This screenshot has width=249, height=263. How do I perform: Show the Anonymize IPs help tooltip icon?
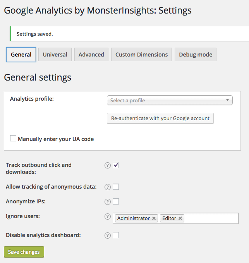point(108,202)
